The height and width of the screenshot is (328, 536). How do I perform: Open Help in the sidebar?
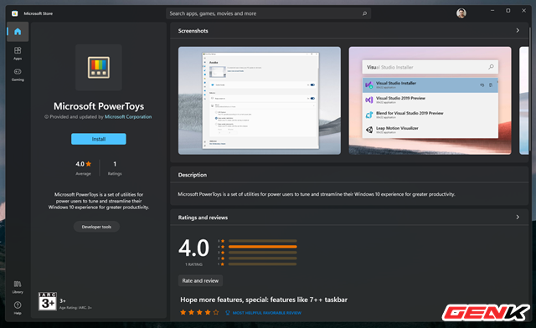[18, 308]
